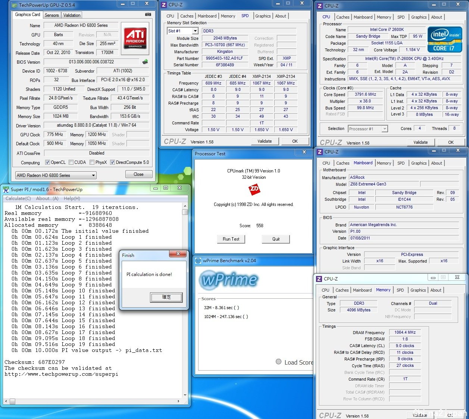The image size is (469, 419).
Task: Click the ATI Radeon logo in GPU-Z
Action: pyautogui.click(x=135, y=38)
